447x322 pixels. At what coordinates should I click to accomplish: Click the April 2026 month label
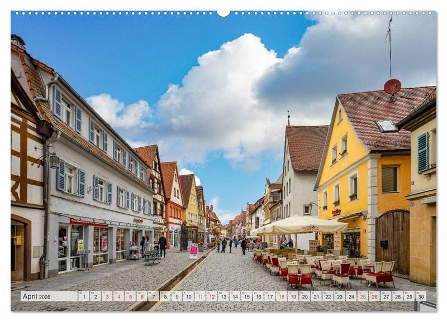click(36, 296)
